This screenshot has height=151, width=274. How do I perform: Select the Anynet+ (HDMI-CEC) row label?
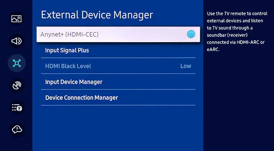click(69, 34)
